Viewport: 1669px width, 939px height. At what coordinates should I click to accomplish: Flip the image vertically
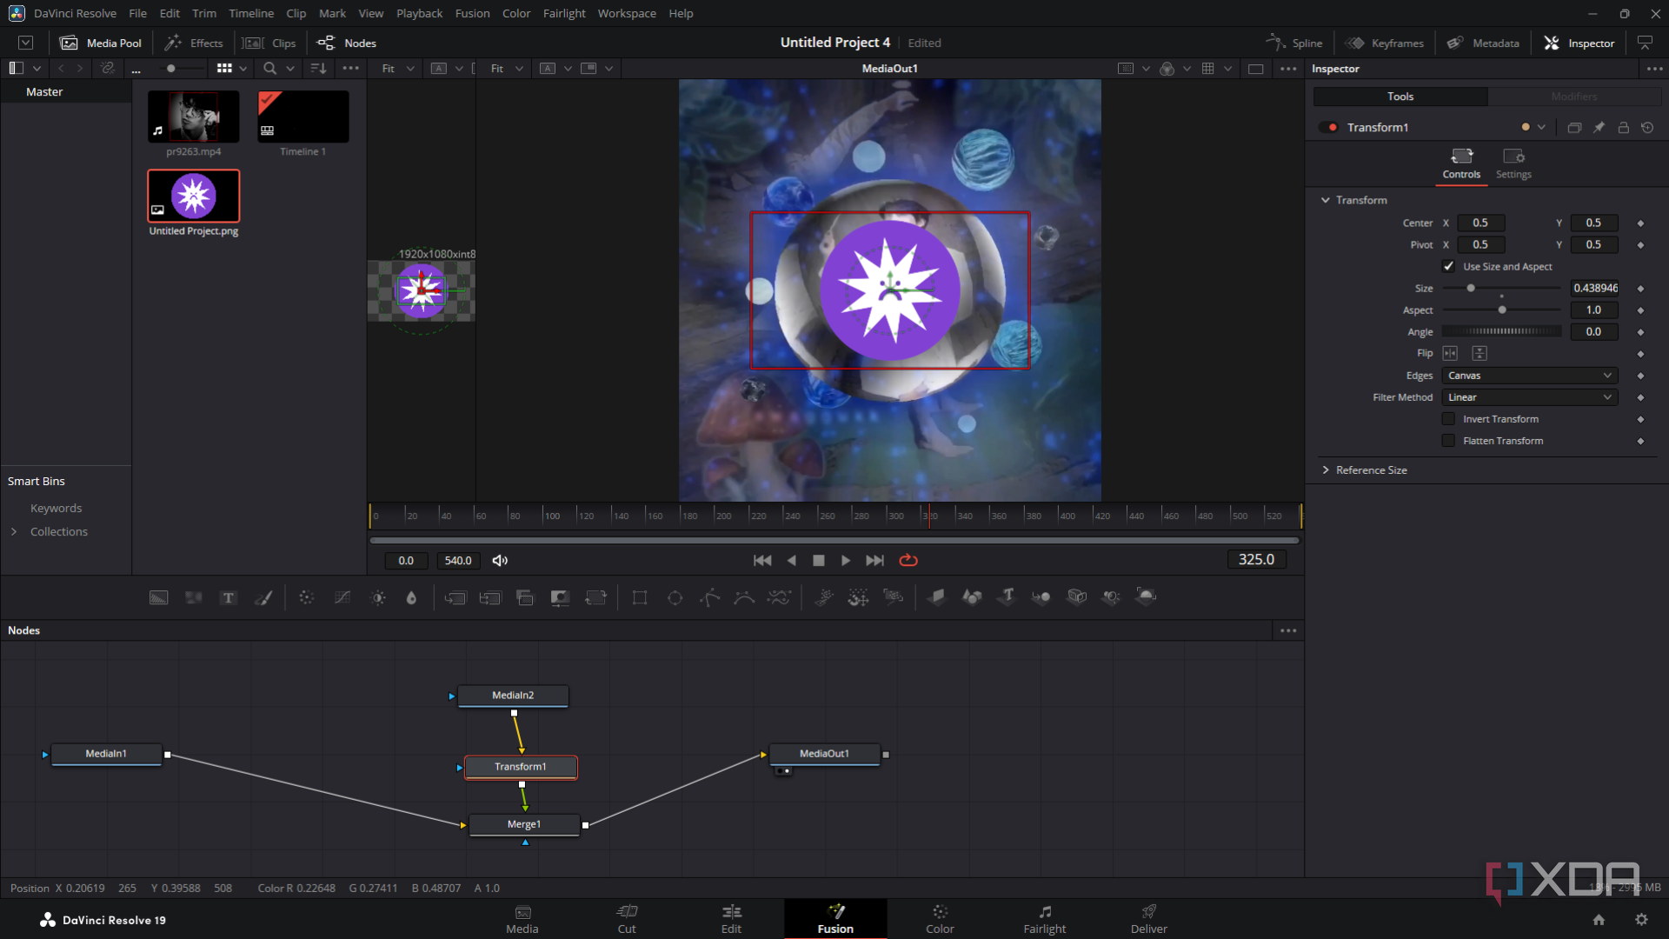coord(1479,353)
